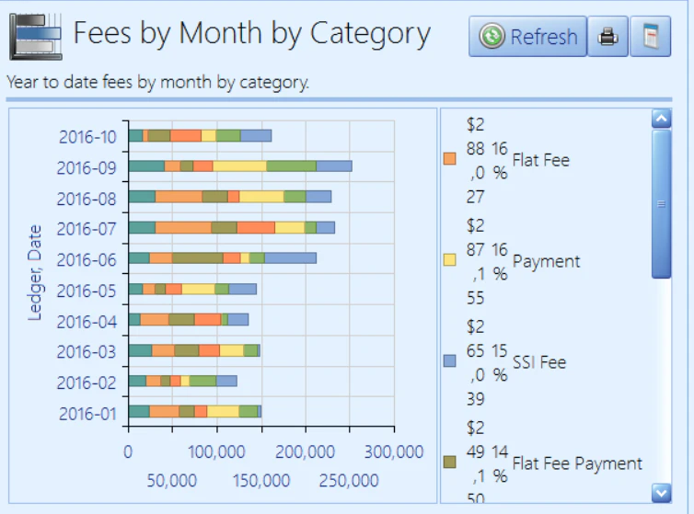Click the export report page icon
Screen dimensions: 694x514
pyautogui.click(x=650, y=36)
